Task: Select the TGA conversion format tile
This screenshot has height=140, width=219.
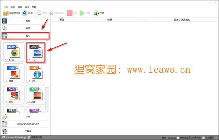Action: pos(35,109)
